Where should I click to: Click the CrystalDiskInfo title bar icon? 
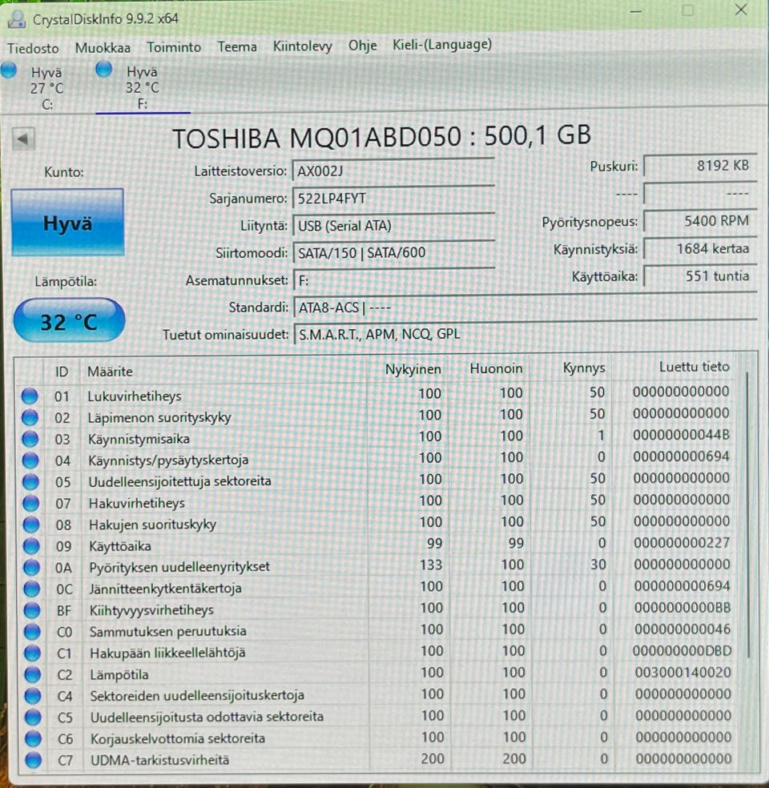(x=17, y=19)
